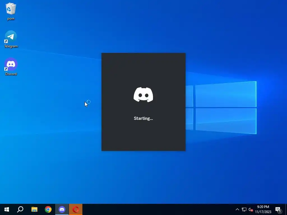The image size is (287, 215).
Task: Open network status tray icon
Action: tap(244, 209)
